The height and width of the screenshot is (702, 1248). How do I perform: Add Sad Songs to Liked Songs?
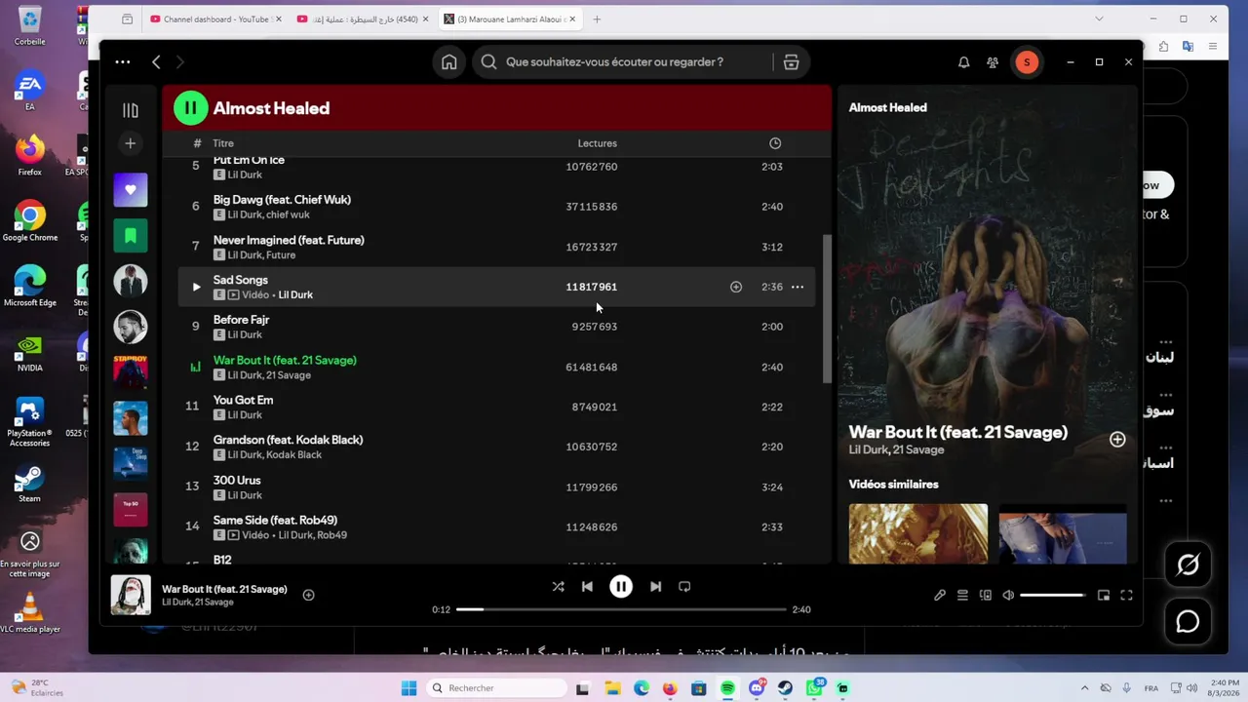736,287
